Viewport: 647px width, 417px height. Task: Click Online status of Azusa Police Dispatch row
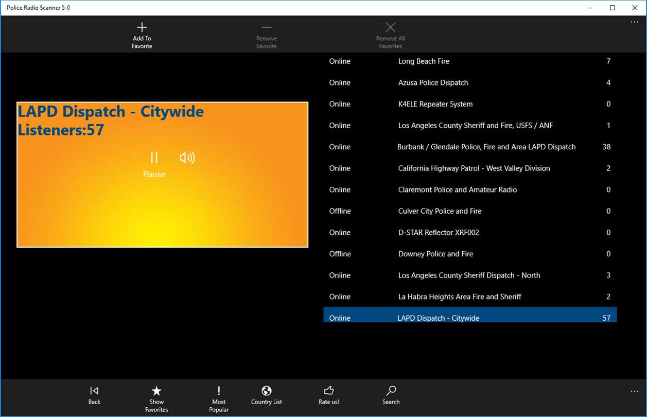tap(340, 83)
